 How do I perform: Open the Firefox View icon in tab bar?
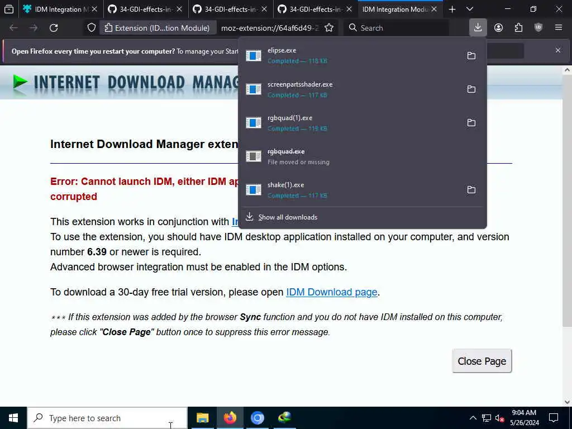coord(9,9)
